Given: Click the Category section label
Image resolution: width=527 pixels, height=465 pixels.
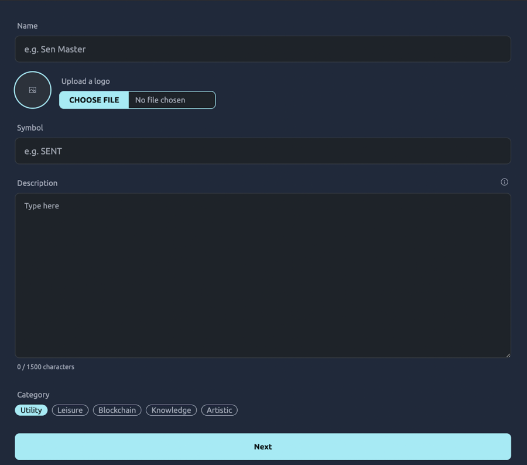Looking at the screenshot, I should point(33,395).
